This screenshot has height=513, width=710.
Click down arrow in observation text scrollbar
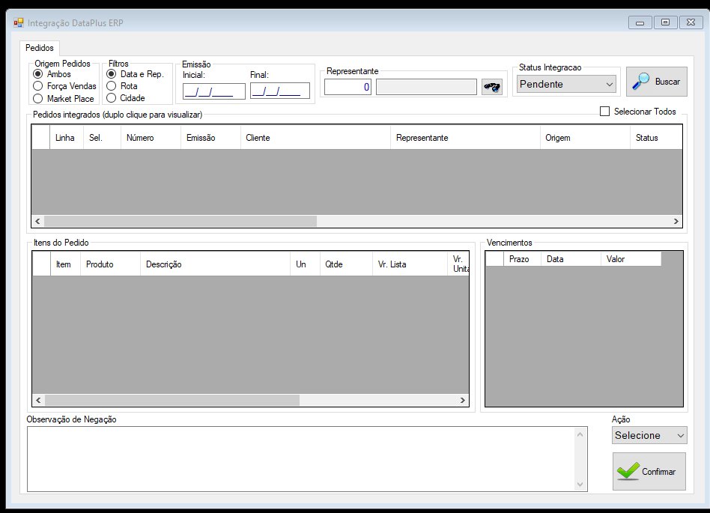[580, 485]
